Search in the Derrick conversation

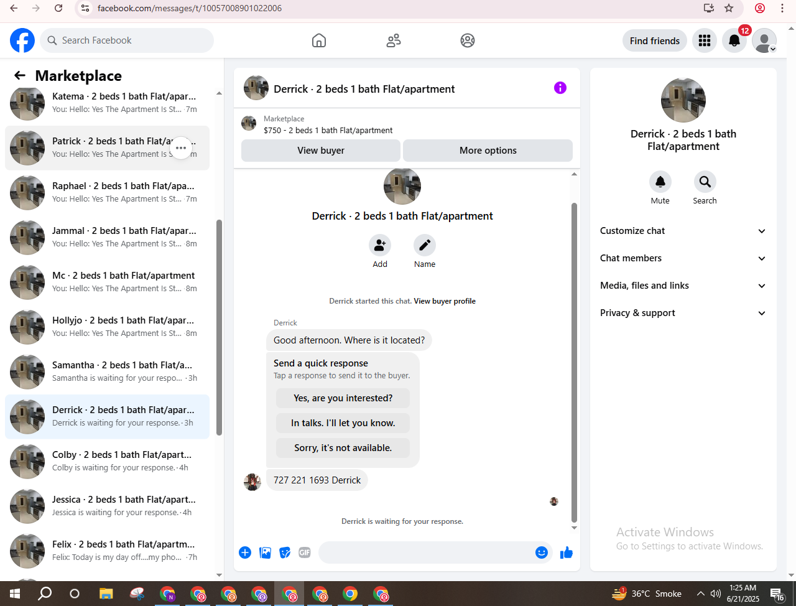point(705,182)
